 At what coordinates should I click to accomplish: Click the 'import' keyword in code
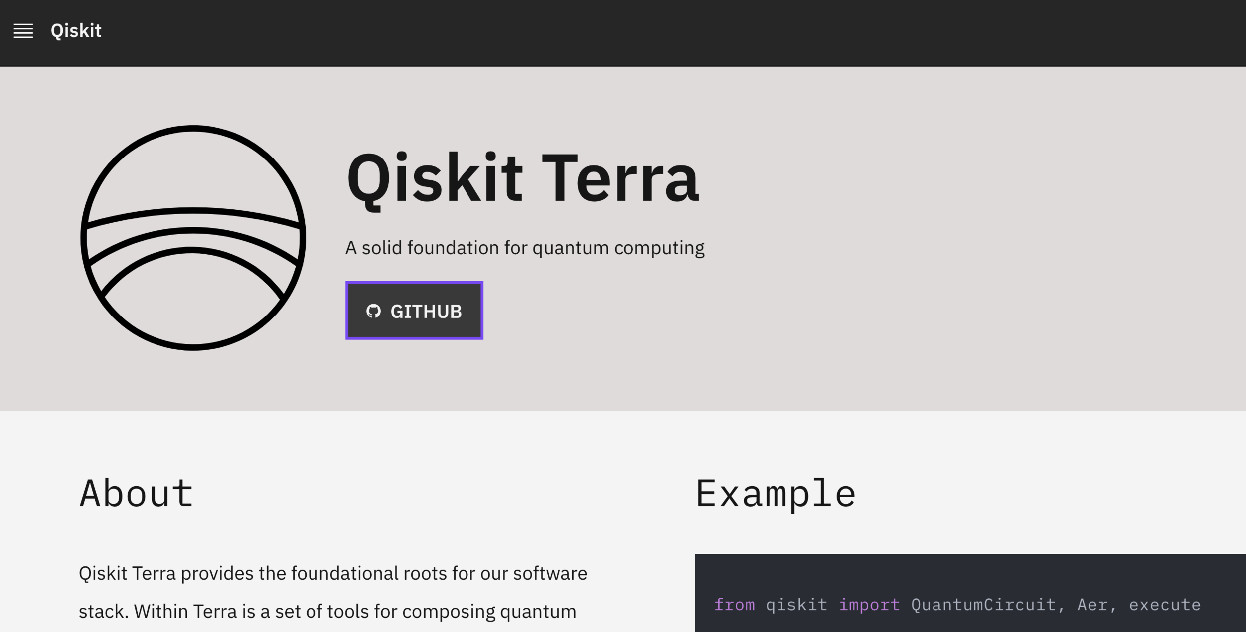point(869,605)
